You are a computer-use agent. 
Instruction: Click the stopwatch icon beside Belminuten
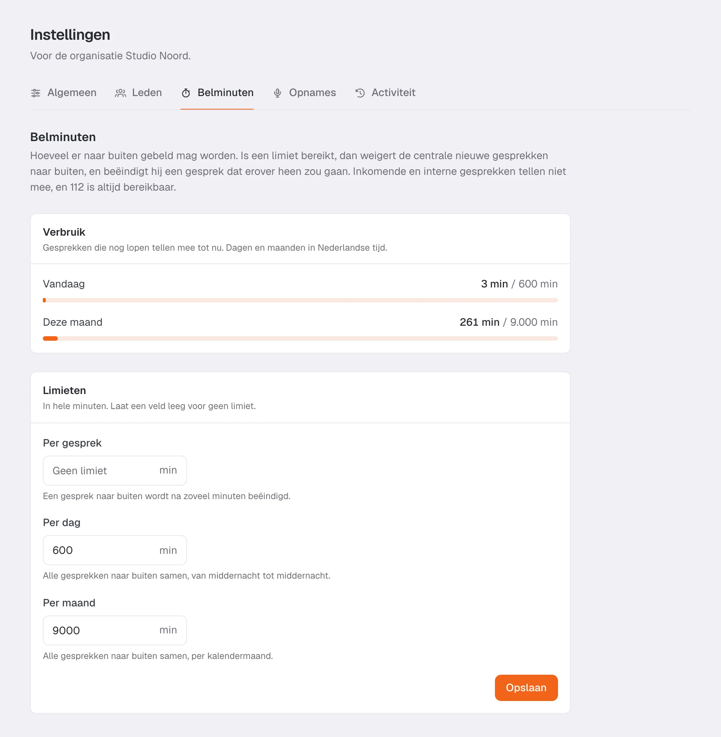point(186,93)
